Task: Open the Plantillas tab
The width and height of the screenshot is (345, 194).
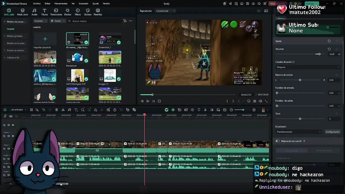Action: [98, 12]
